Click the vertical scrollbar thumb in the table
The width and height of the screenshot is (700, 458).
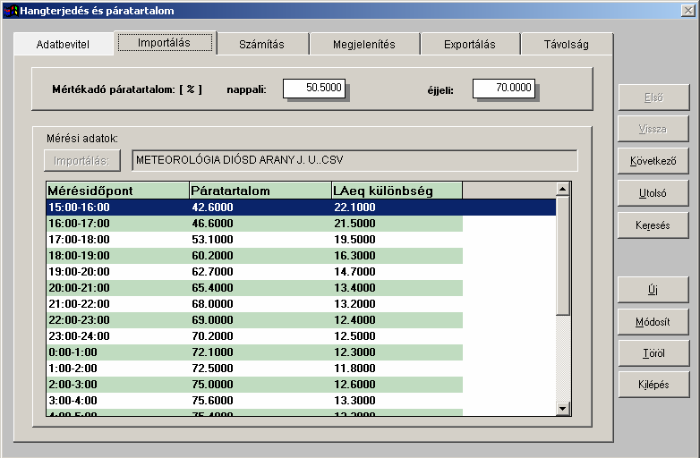[x=562, y=256]
